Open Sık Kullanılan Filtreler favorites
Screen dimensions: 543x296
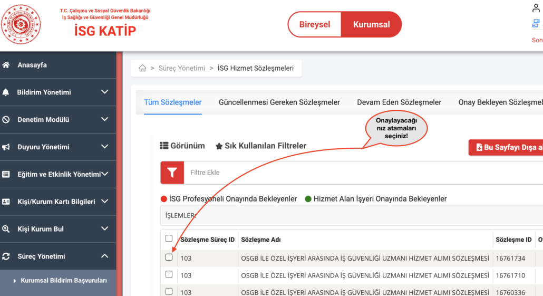coord(261,146)
